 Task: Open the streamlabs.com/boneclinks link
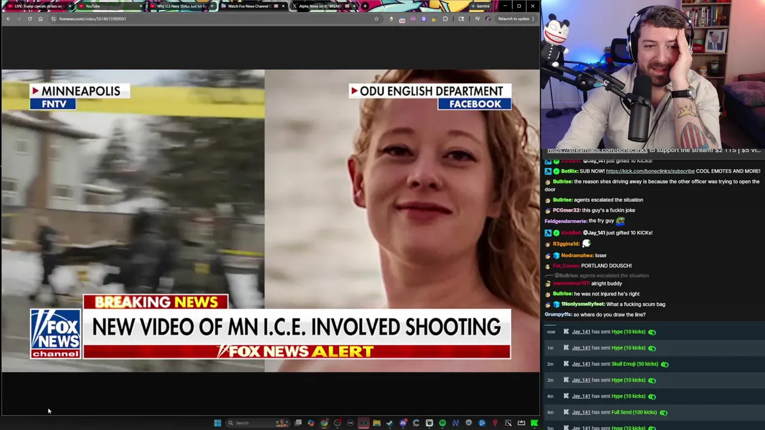[x=597, y=150]
